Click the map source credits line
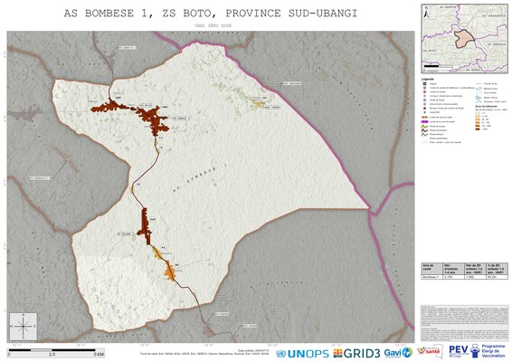The image size is (512, 362). 204,354
